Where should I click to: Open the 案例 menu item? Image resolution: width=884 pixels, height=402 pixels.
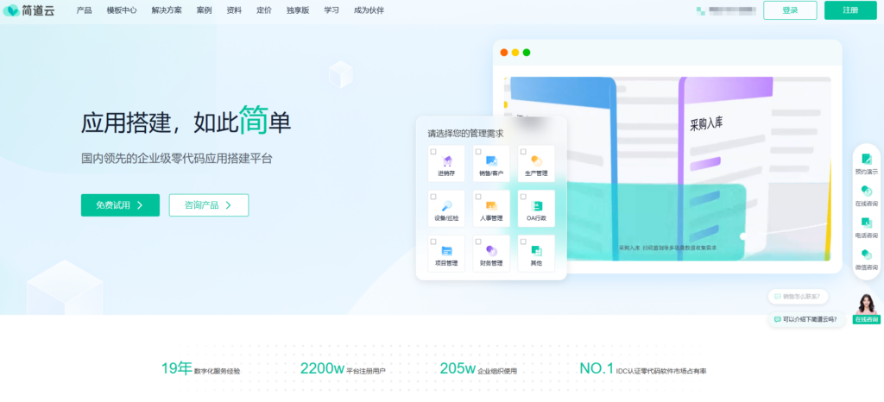click(x=204, y=10)
